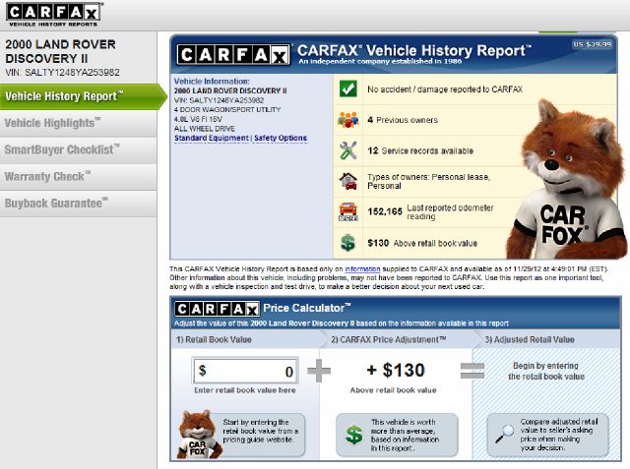Open the Vehicle Highlights tab
The width and height of the screenshot is (630, 469).
[x=52, y=123]
